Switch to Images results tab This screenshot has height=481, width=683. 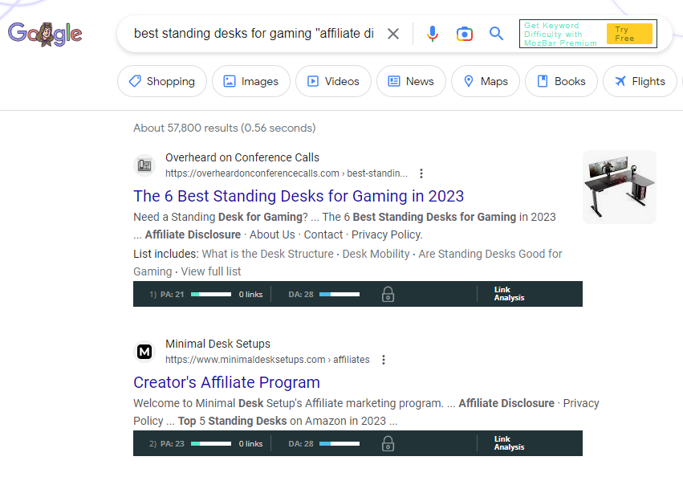tap(251, 81)
